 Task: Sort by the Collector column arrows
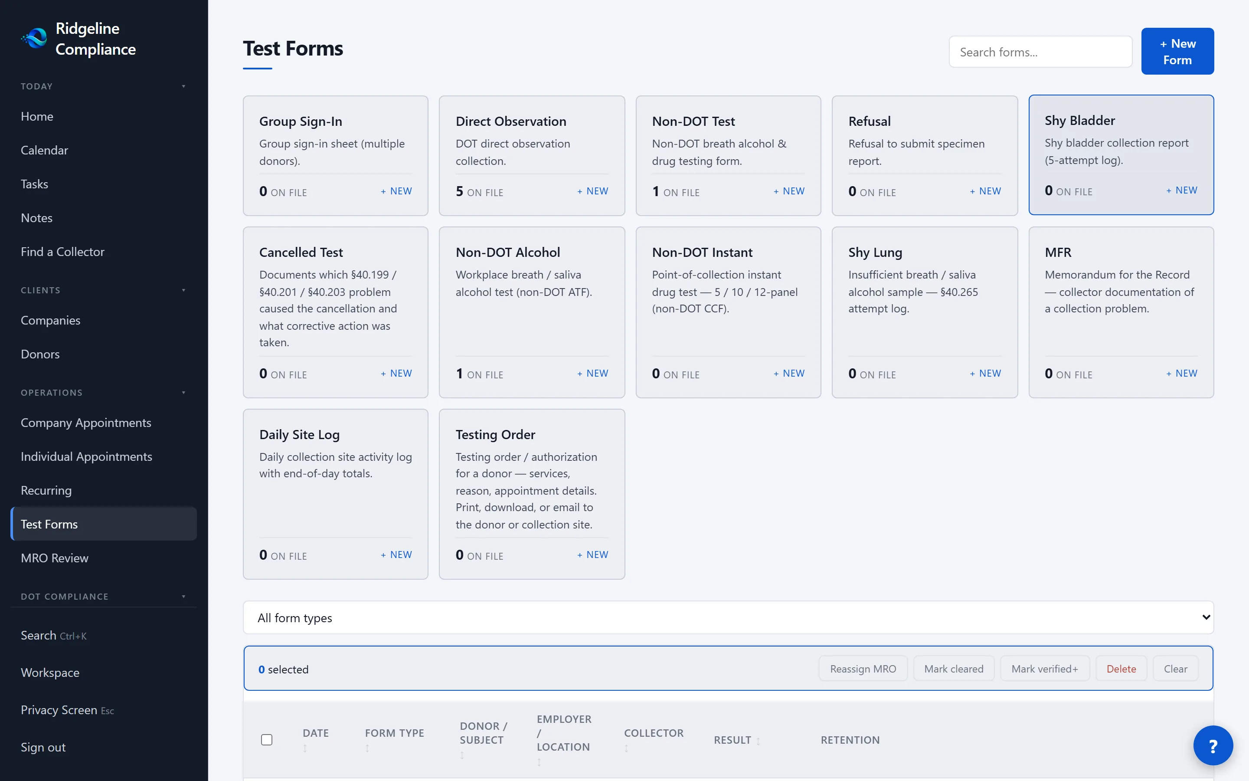[627, 748]
